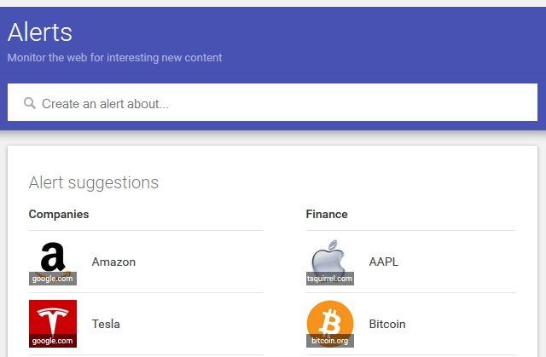The image size is (546, 357).
Task: Click the Companies category heading
Action: [59, 214]
